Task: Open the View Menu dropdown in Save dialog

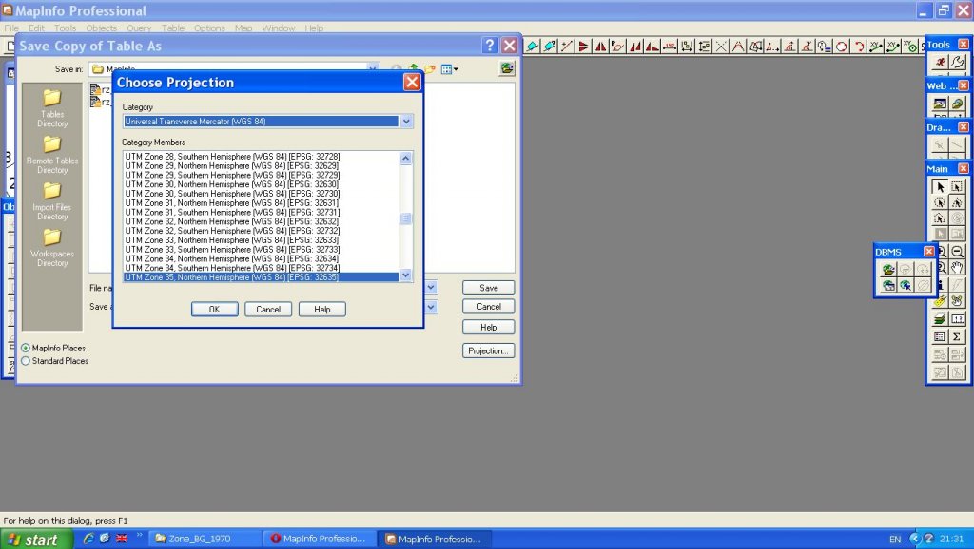Action: point(450,68)
